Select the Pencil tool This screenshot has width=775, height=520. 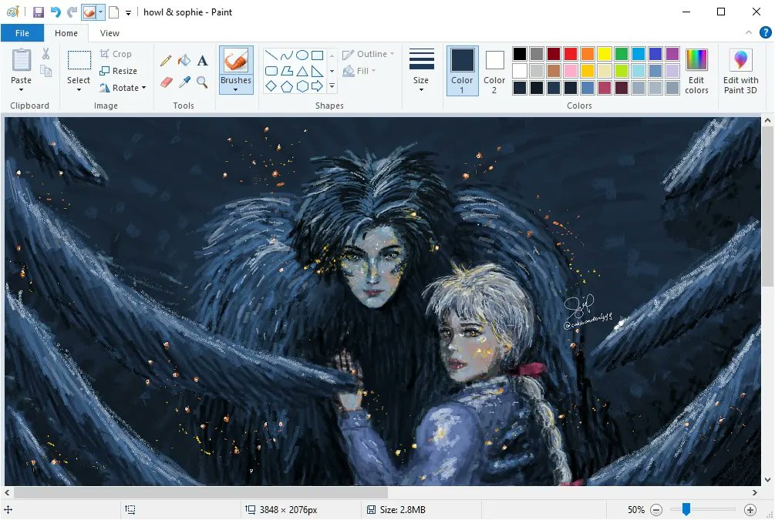coord(166,61)
